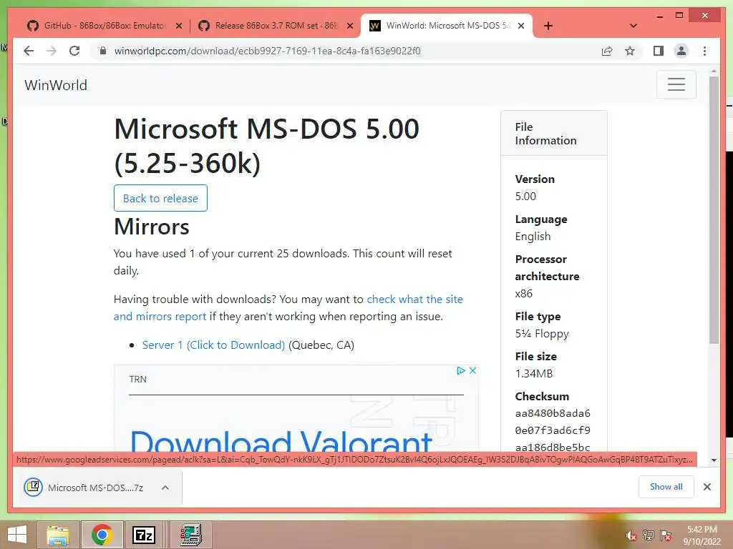Reload the WinWorld page
Viewport: 733px width, 549px height.
(x=74, y=51)
